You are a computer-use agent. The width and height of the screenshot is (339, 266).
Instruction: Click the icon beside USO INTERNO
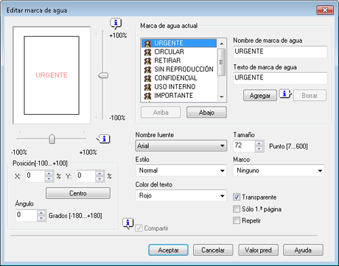147,87
